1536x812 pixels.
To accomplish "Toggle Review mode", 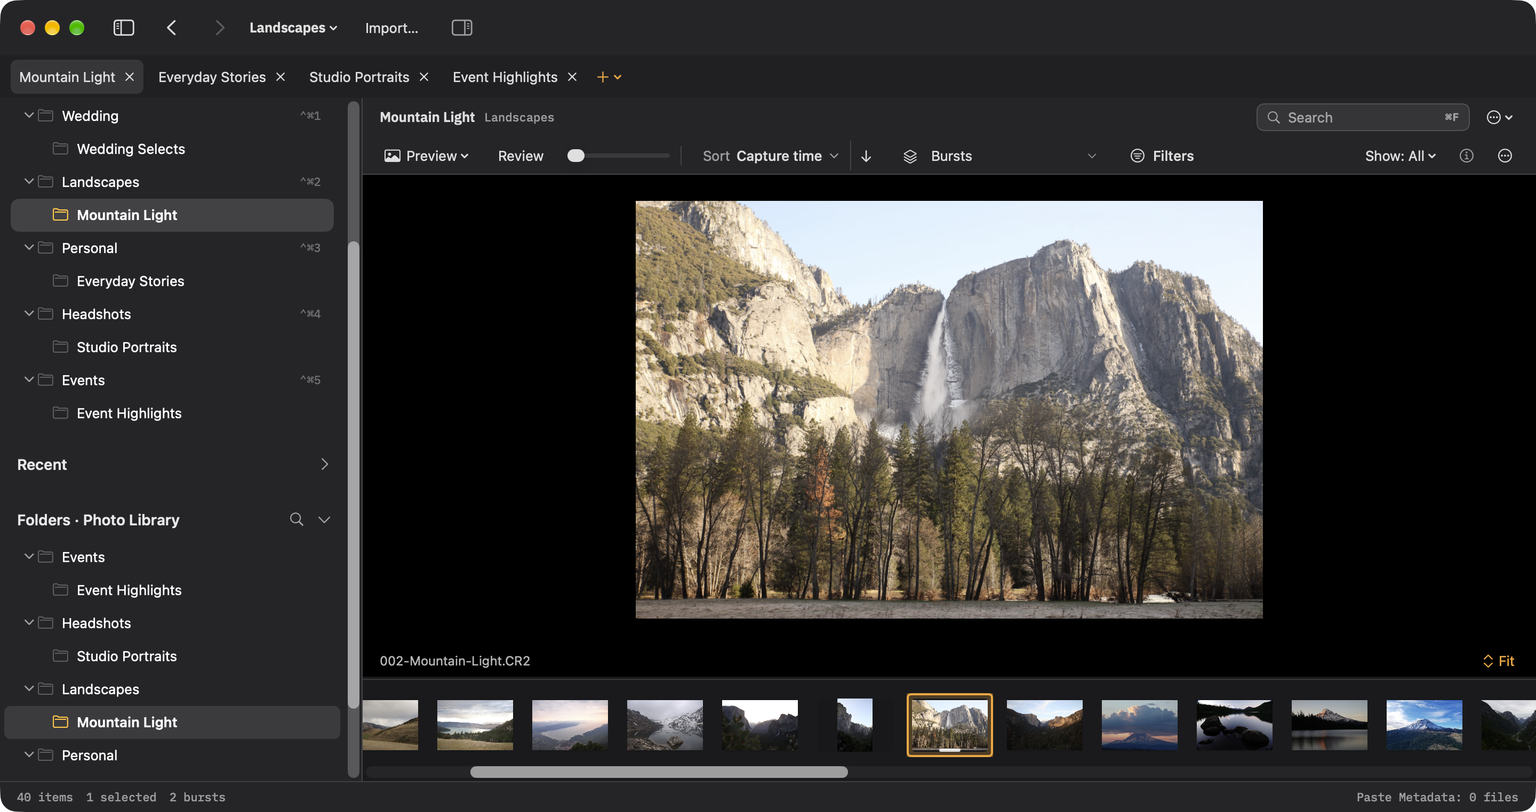I will click(x=521, y=156).
